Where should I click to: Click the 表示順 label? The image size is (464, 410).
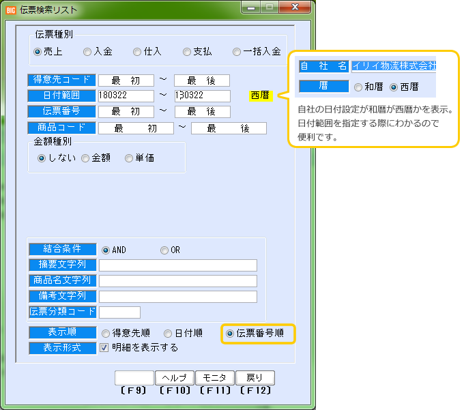(x=63, y=332)
